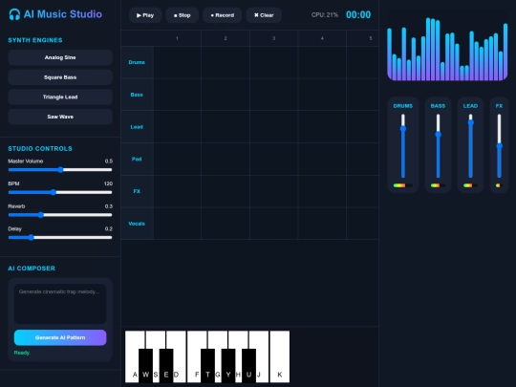Click the DRUMS mixer fader handle
The height and width of the screenshot is (387, 516).
click(403, 129)
